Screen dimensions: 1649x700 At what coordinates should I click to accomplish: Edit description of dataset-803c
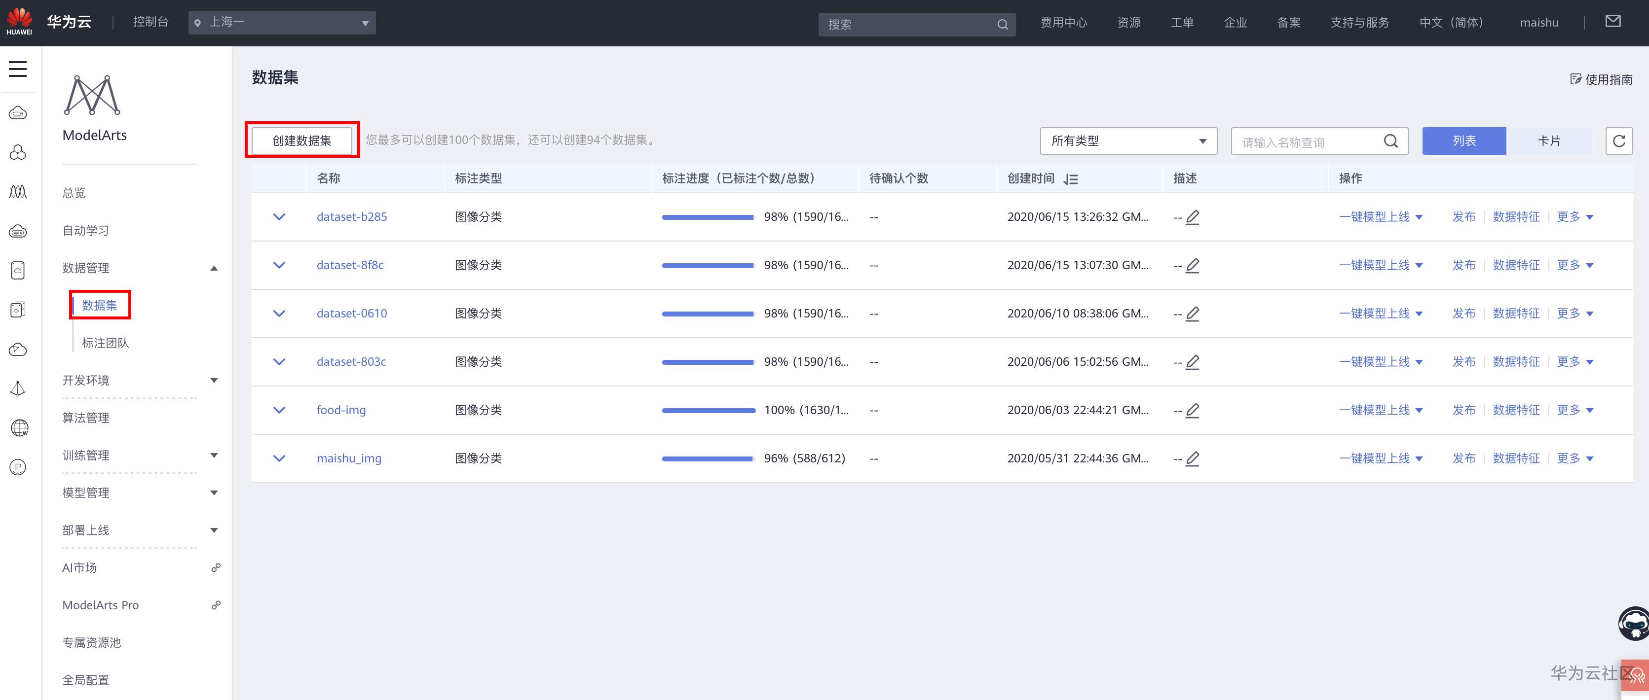(1193, 362)
